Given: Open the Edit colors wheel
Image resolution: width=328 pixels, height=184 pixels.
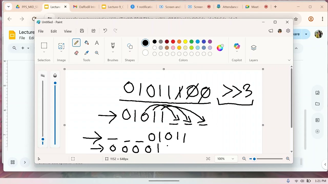Looking at the screenshot, I should (220, 48).
